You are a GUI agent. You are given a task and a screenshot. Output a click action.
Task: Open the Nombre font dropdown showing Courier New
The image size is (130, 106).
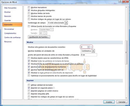(52, 30)
